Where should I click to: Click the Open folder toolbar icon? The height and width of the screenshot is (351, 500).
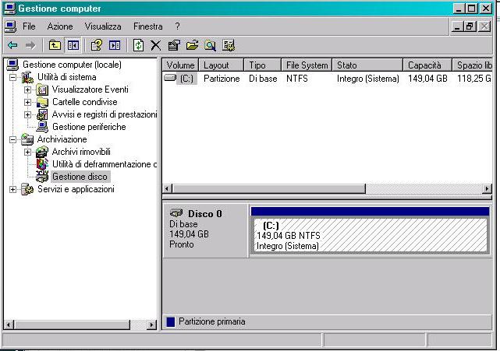pos(193,45)
